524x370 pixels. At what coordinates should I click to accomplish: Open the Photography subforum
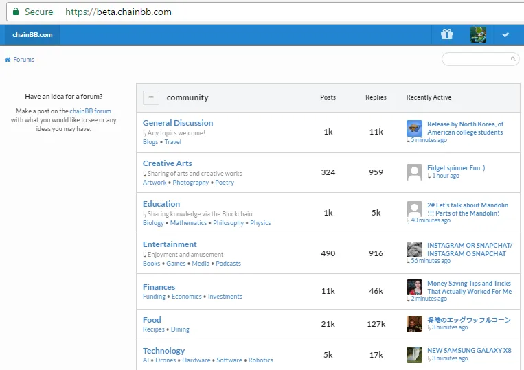(x=190, y=183)
